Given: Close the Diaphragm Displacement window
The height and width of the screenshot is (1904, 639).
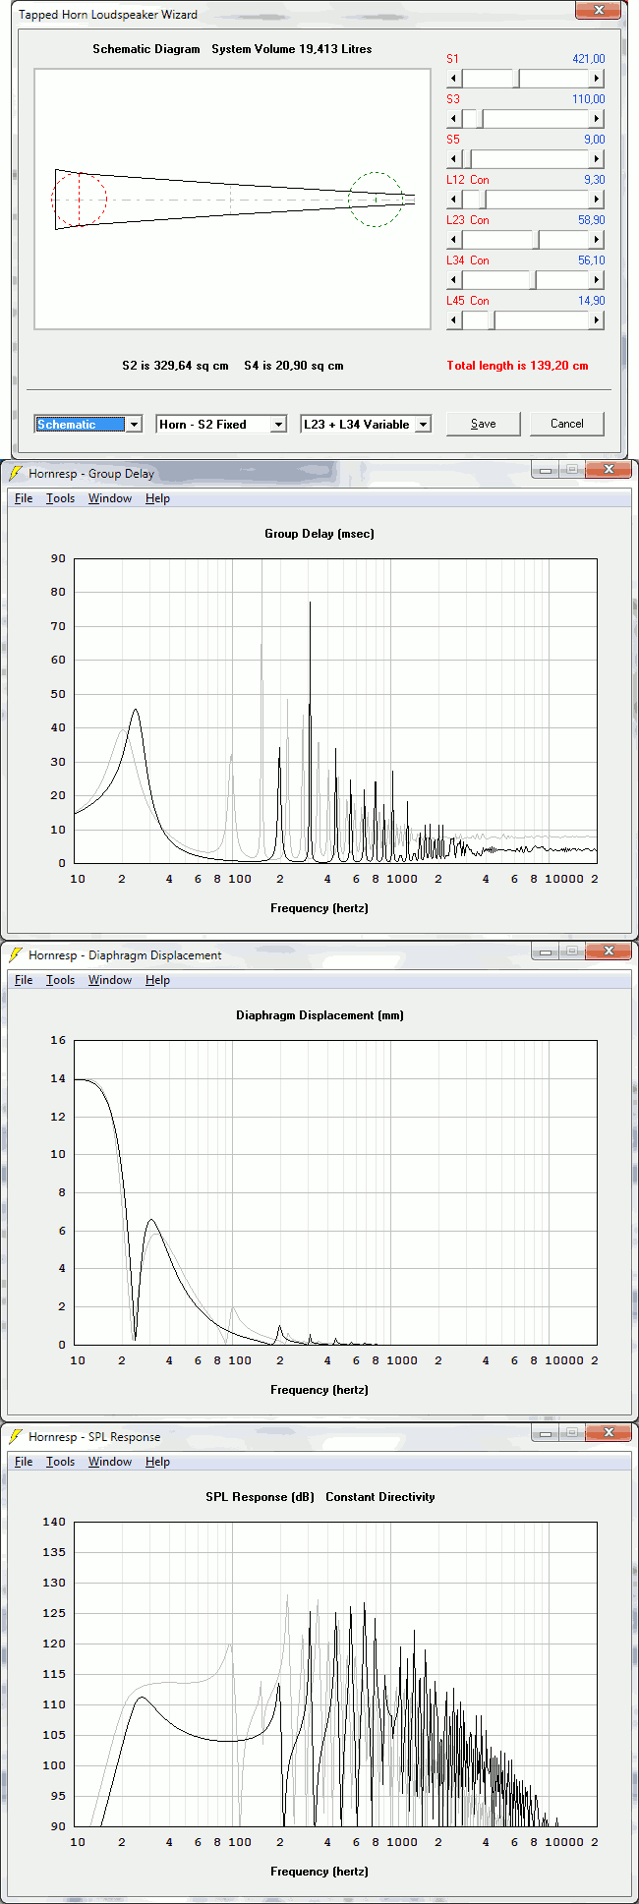Looking at the screenshot, I should pyautogui.click(x=609, y=952).
